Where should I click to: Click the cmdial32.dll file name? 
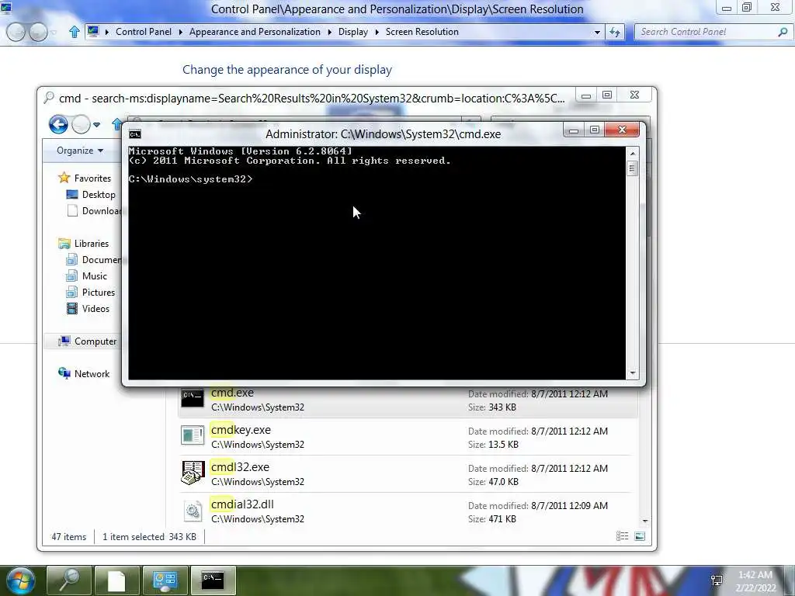click(x=242, y=504)
